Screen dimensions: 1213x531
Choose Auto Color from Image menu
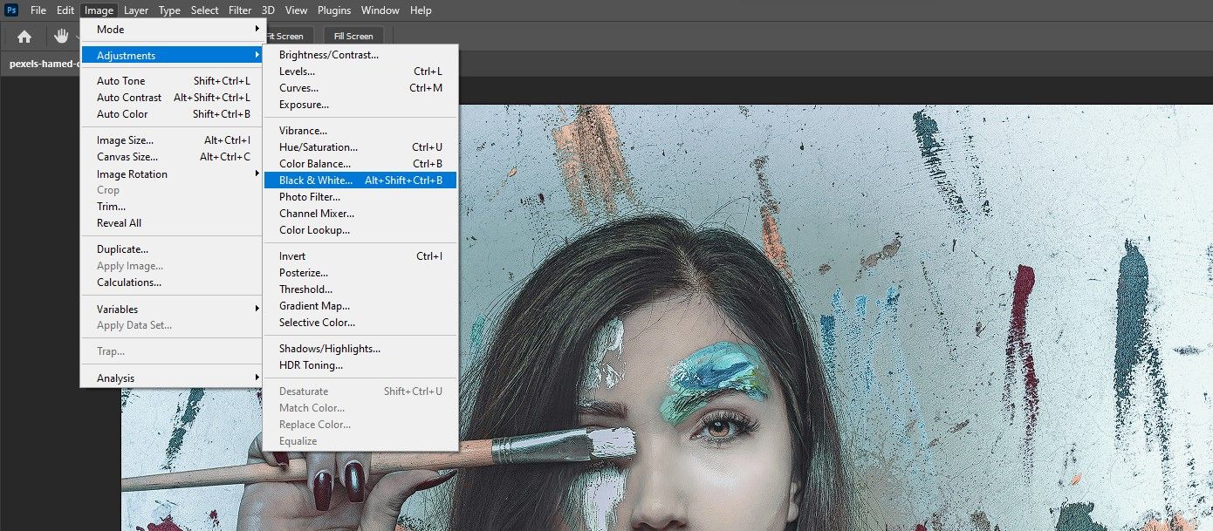click(x=172, y=114)
